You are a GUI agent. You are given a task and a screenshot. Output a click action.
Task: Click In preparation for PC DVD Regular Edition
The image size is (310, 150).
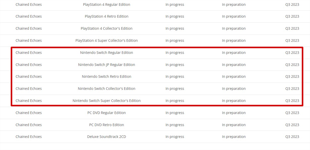(234, 113)
